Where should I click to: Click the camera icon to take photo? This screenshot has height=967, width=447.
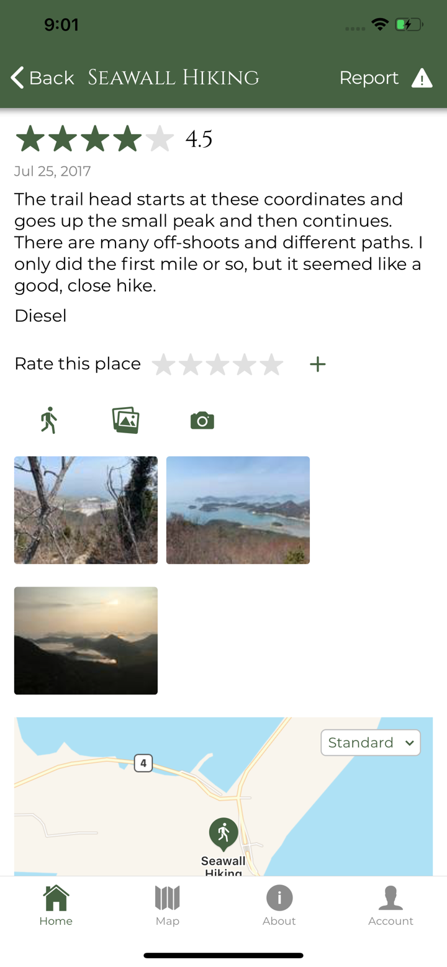click(x=202, y=420)
